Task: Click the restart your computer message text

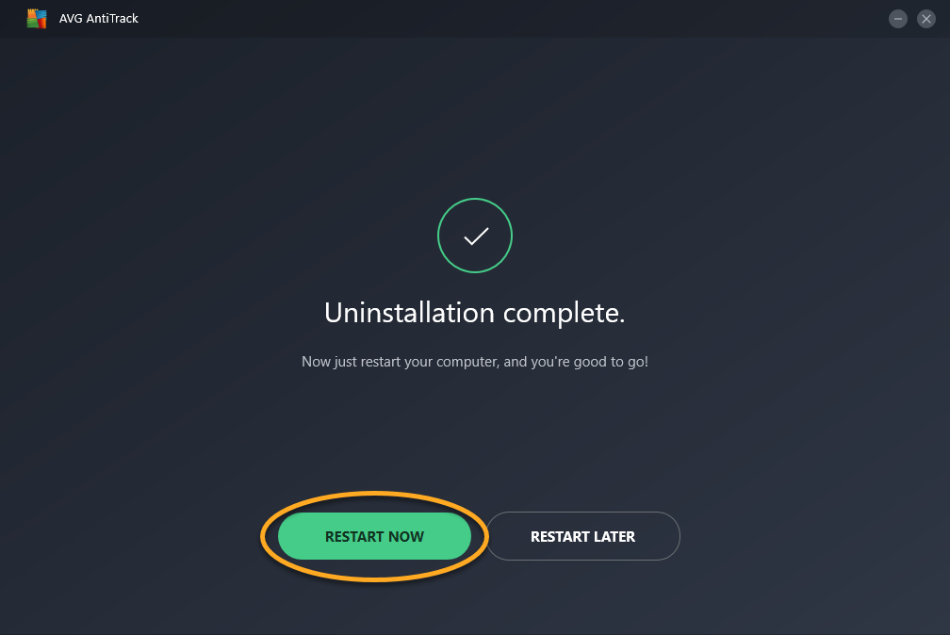Action: pos(475,362)
